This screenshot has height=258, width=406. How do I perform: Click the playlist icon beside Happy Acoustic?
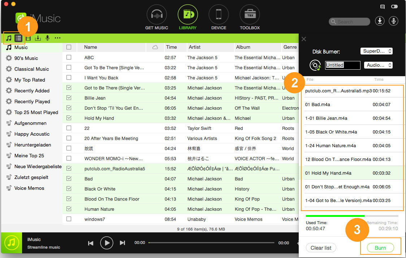(x=9, y=134)
